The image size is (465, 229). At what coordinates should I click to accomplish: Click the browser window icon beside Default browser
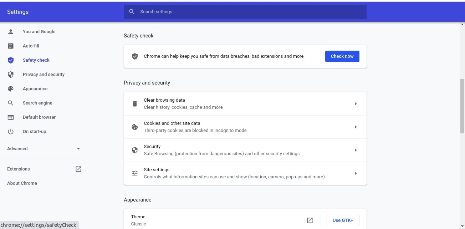(11, 117)
